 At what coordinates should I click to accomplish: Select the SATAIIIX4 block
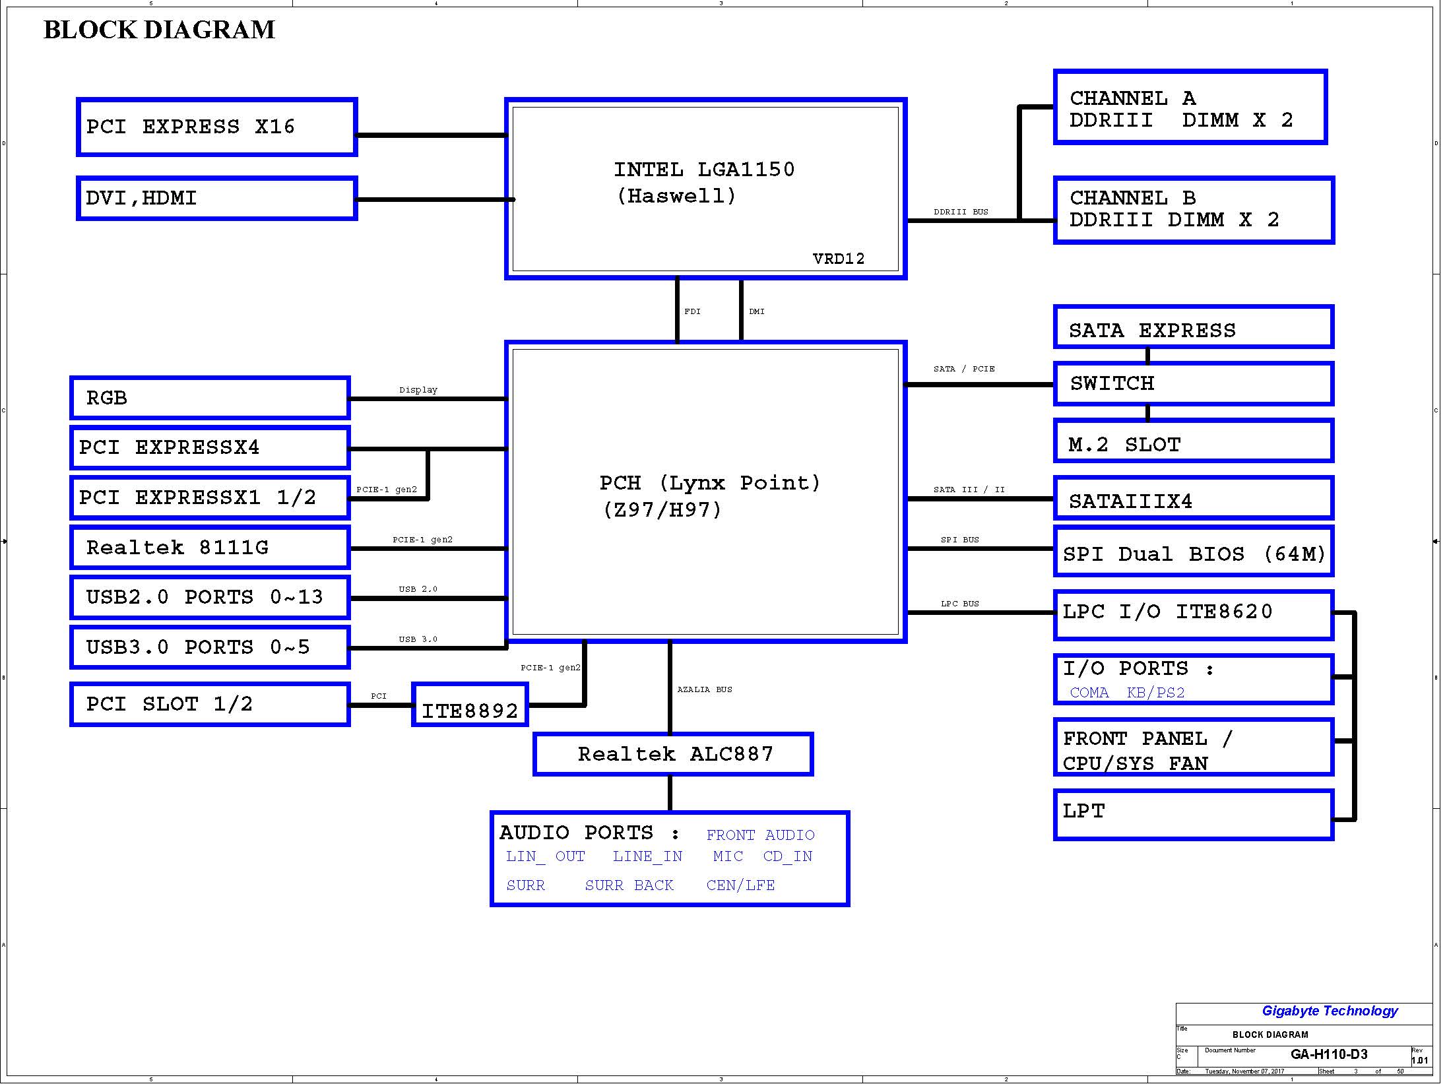pyautogui.click(x=1194, y=498)
